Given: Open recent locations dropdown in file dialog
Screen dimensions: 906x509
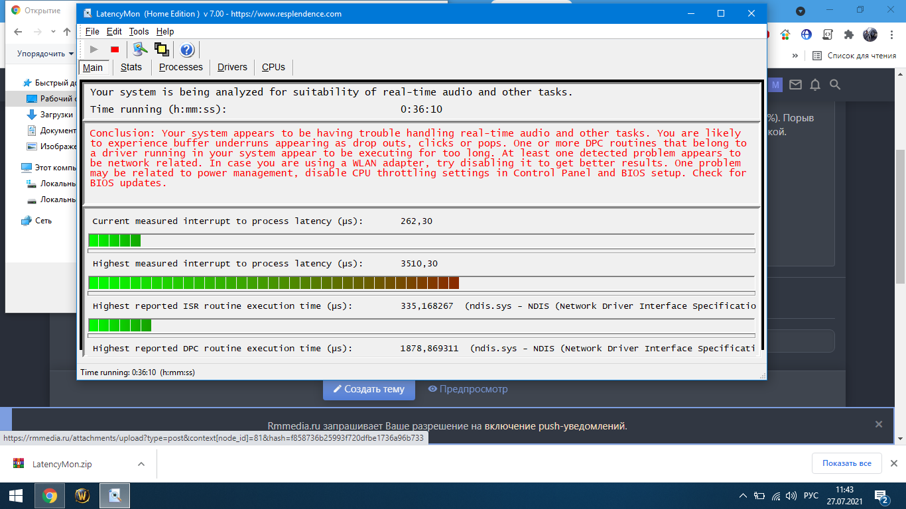Looking at the screenshot, I should pyautogui.click(x=53, y=32).
